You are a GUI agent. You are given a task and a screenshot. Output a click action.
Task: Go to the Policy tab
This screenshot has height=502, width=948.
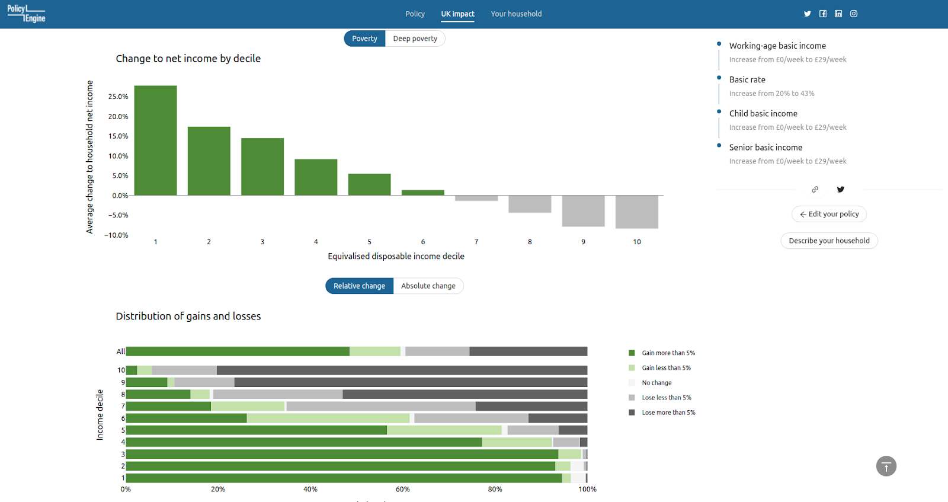pos(415,14)
